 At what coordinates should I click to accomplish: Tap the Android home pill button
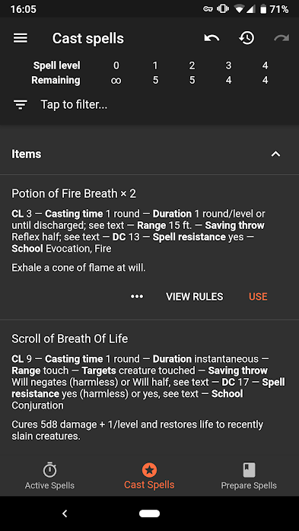tap(149, 514)
